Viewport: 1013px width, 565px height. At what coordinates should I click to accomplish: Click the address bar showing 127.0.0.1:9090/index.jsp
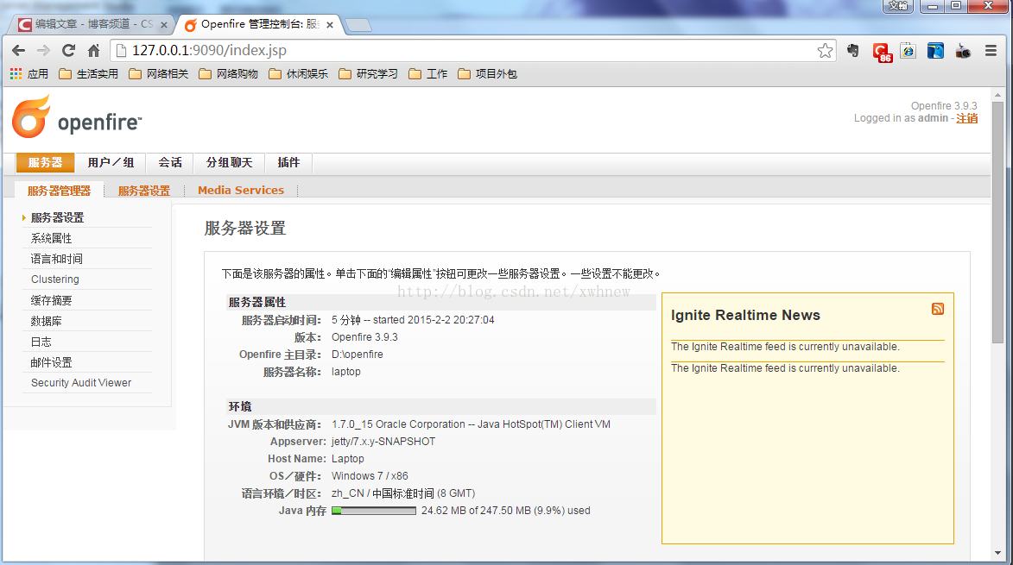(472, 50)
